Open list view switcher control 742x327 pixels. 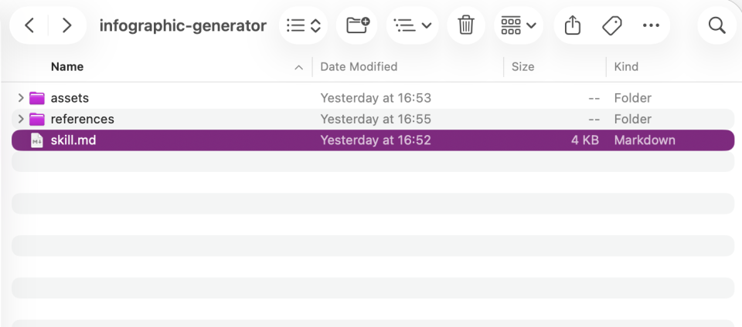pos(303,25)
